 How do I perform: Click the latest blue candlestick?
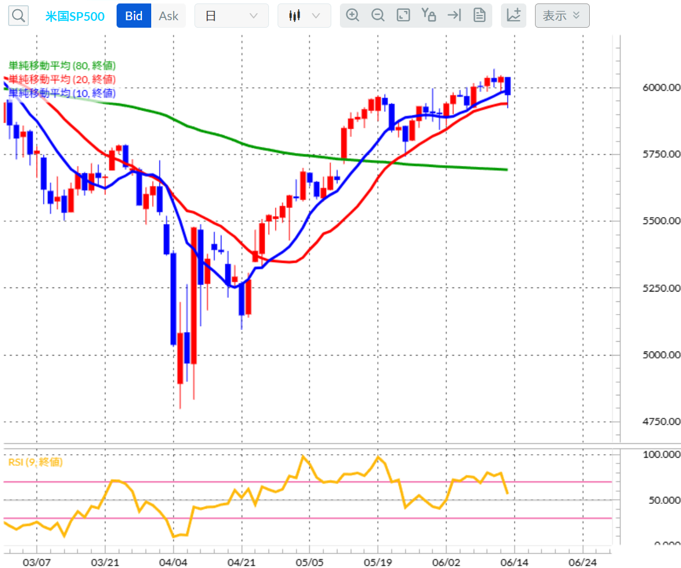[508, 86]
